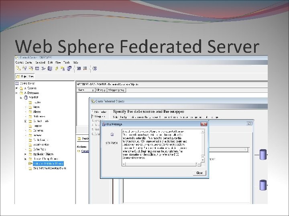
Task: Click the database cylinder icon in tree
Action: point(26,98)
